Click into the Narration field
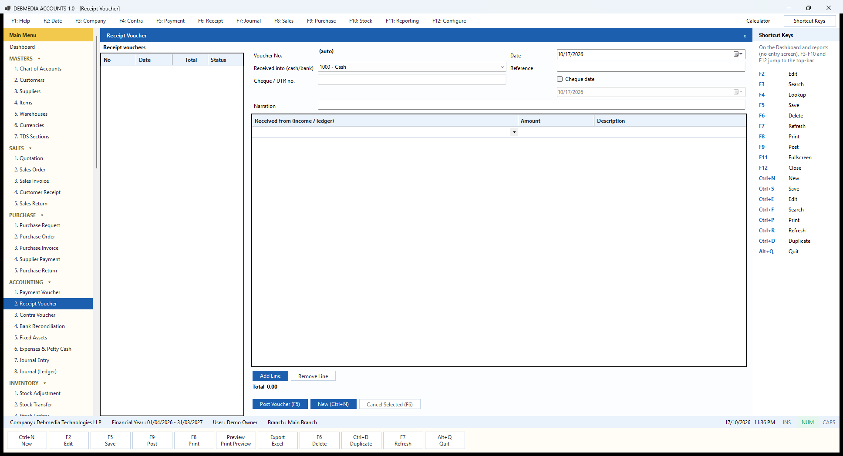 click(x=531, y=105)
